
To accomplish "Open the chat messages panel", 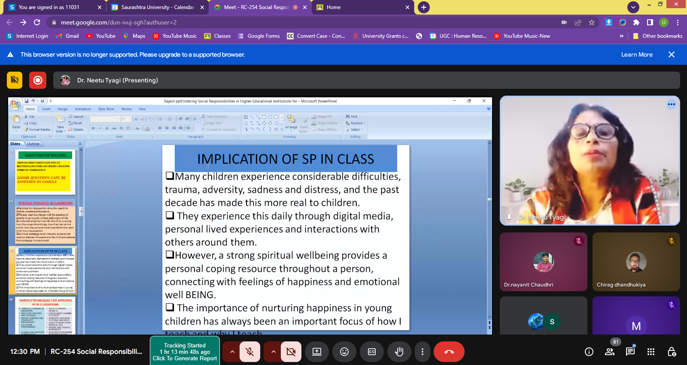I will pyautogui.click(x=630, y=352).
